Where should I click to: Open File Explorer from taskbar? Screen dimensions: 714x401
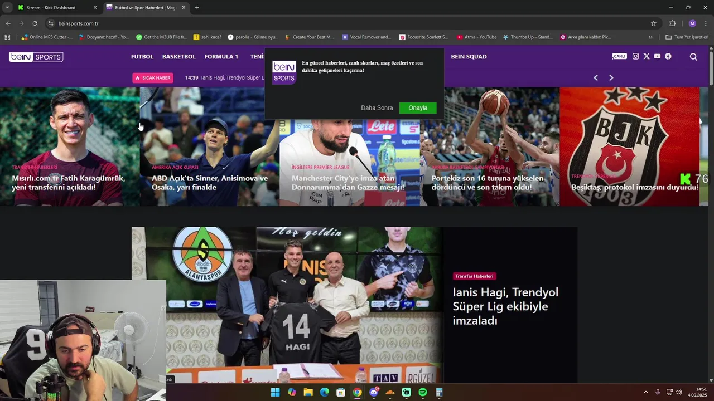(308, 392)
